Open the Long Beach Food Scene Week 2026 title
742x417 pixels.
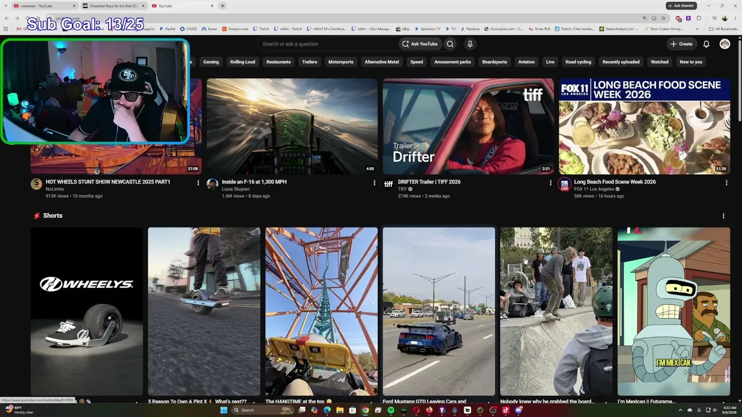pos(614,182)
